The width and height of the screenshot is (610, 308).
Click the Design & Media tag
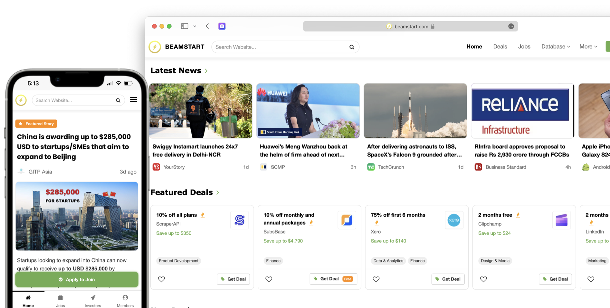point(495,261)
